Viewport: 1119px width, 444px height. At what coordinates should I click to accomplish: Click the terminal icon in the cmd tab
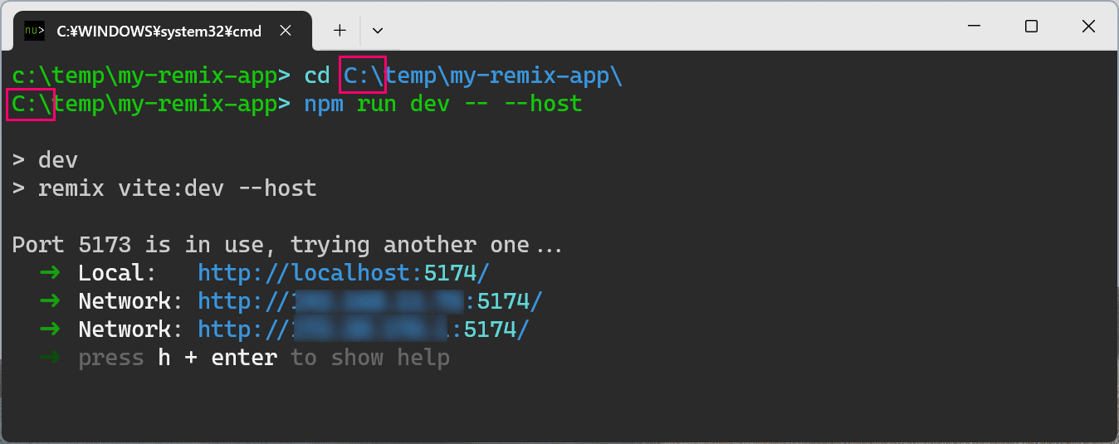point(34,31)
